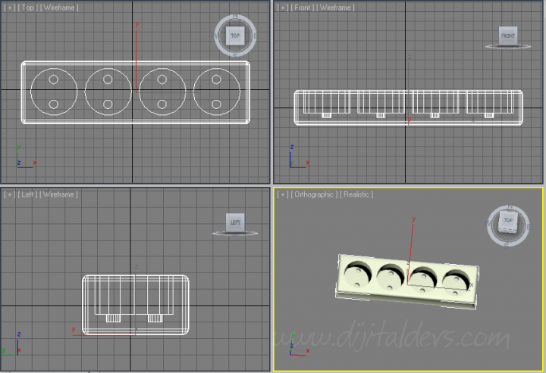Open the [Wireframe] shading menu in Left viewport
The width and height of the screenshot is (546, 373).
(x=58, y=194)
